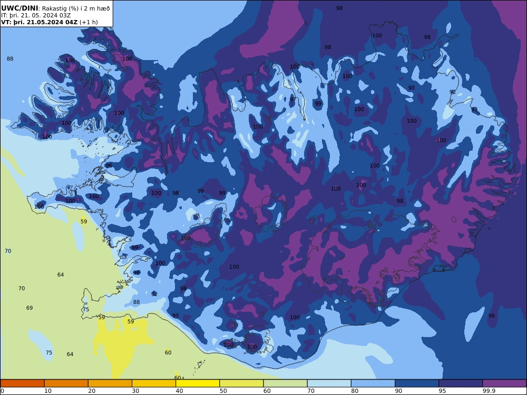Click the orange 10–20 legend swatch
This screenshot has width=527, height=395.
point(66,383)
